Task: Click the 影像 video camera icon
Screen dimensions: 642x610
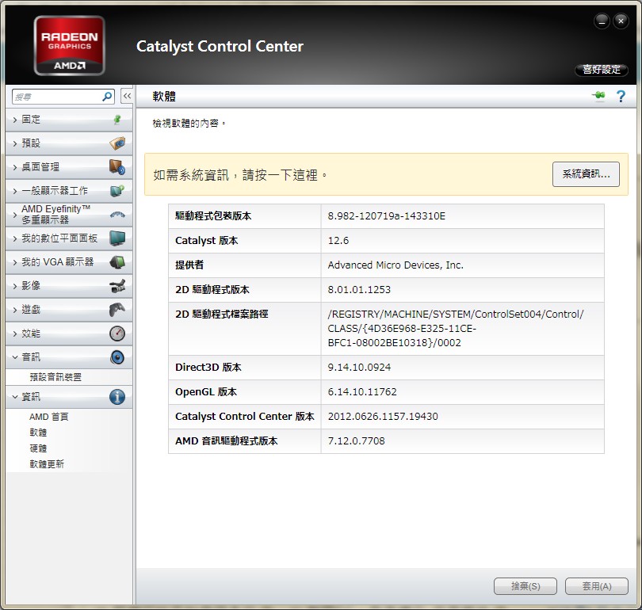Action: tap(117, 285)
